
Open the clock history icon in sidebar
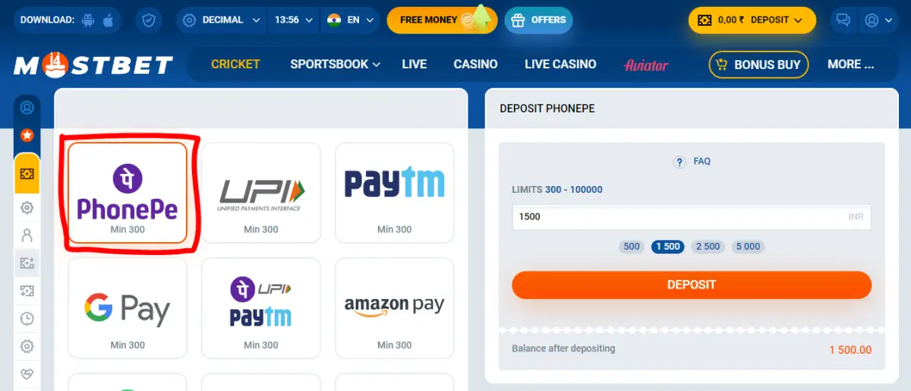[x=27, y=319]
